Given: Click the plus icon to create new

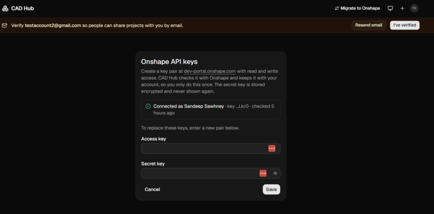Looking at the screenshot, I should coord(402,8).
